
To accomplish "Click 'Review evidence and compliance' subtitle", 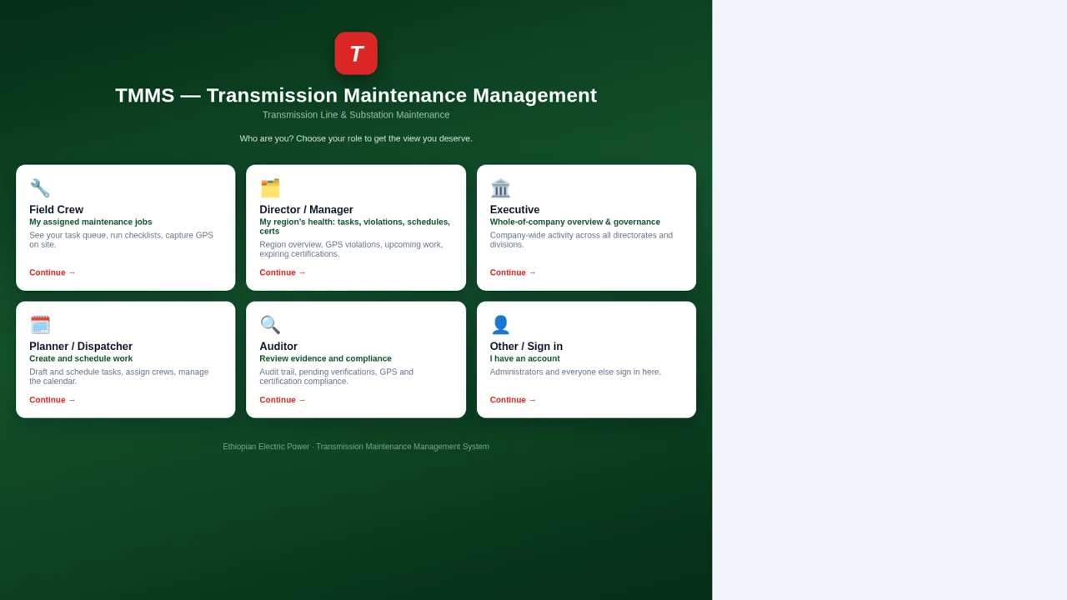I will (x=325, y=359).
